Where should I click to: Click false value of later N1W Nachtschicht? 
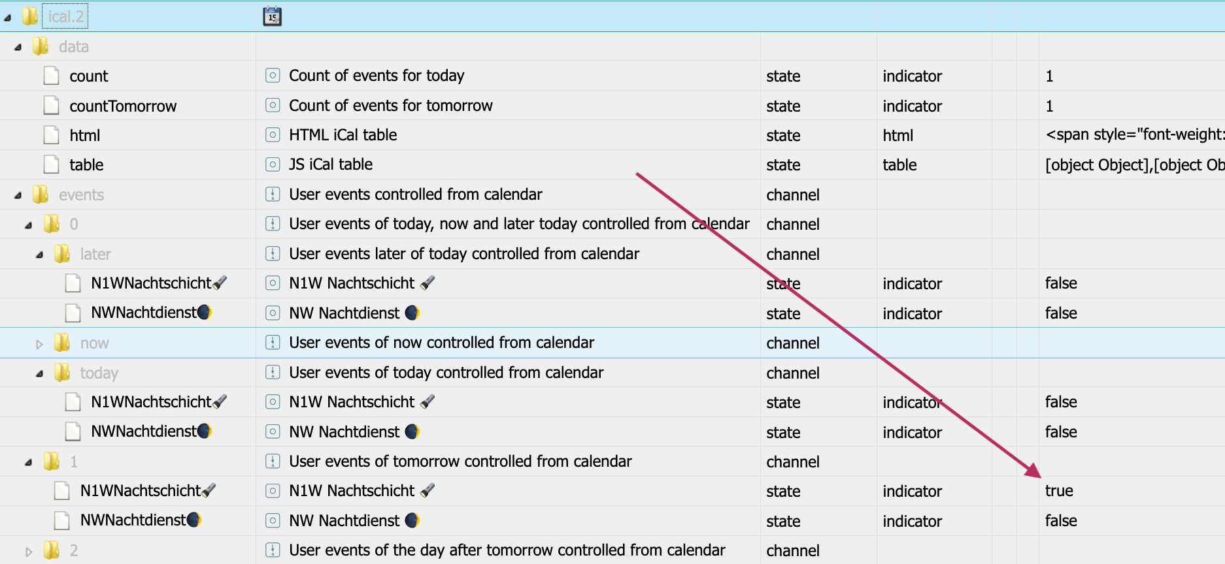[x=1061, y=283]
